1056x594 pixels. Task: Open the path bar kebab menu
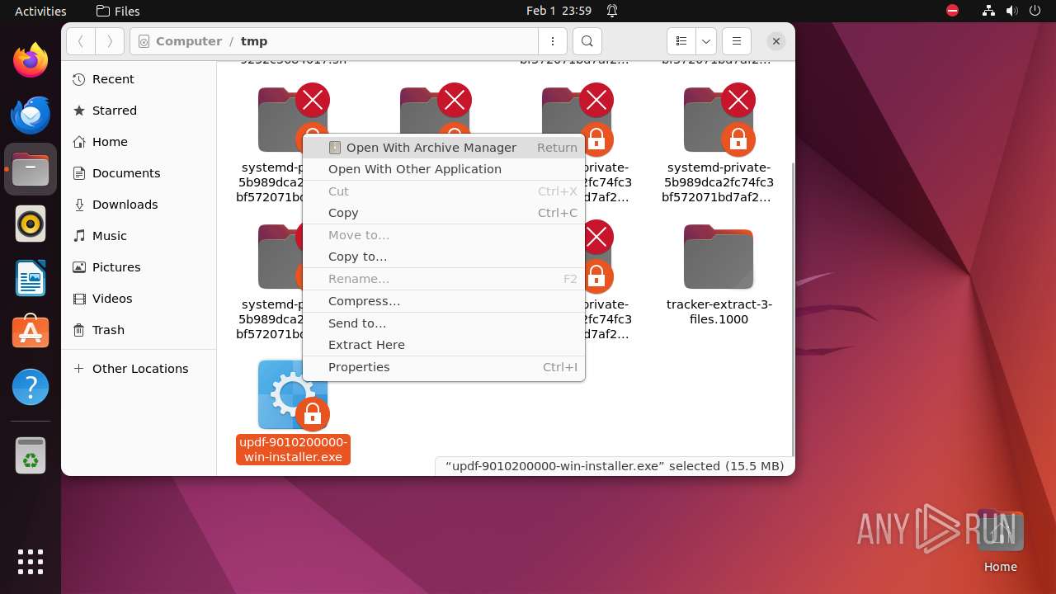coord(552,41)
